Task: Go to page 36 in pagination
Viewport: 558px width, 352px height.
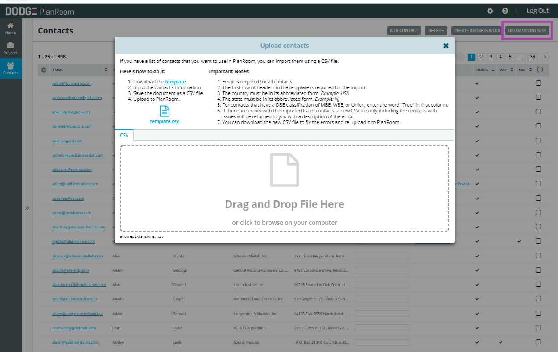Action: coord(532,57)
